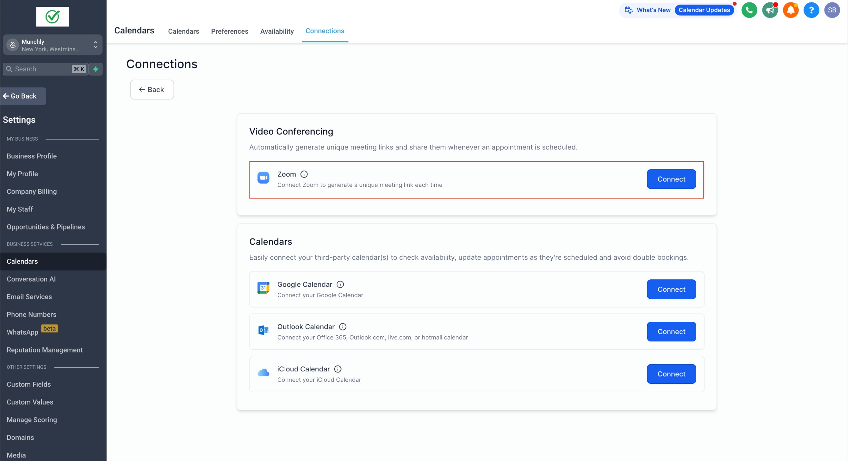848x461 pixels.
Task: Click info icon beside Outlook Calendar
Action: [343, 327]
